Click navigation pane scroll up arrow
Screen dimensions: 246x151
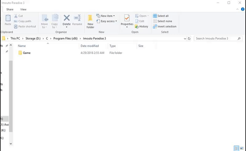pos(11,45)
